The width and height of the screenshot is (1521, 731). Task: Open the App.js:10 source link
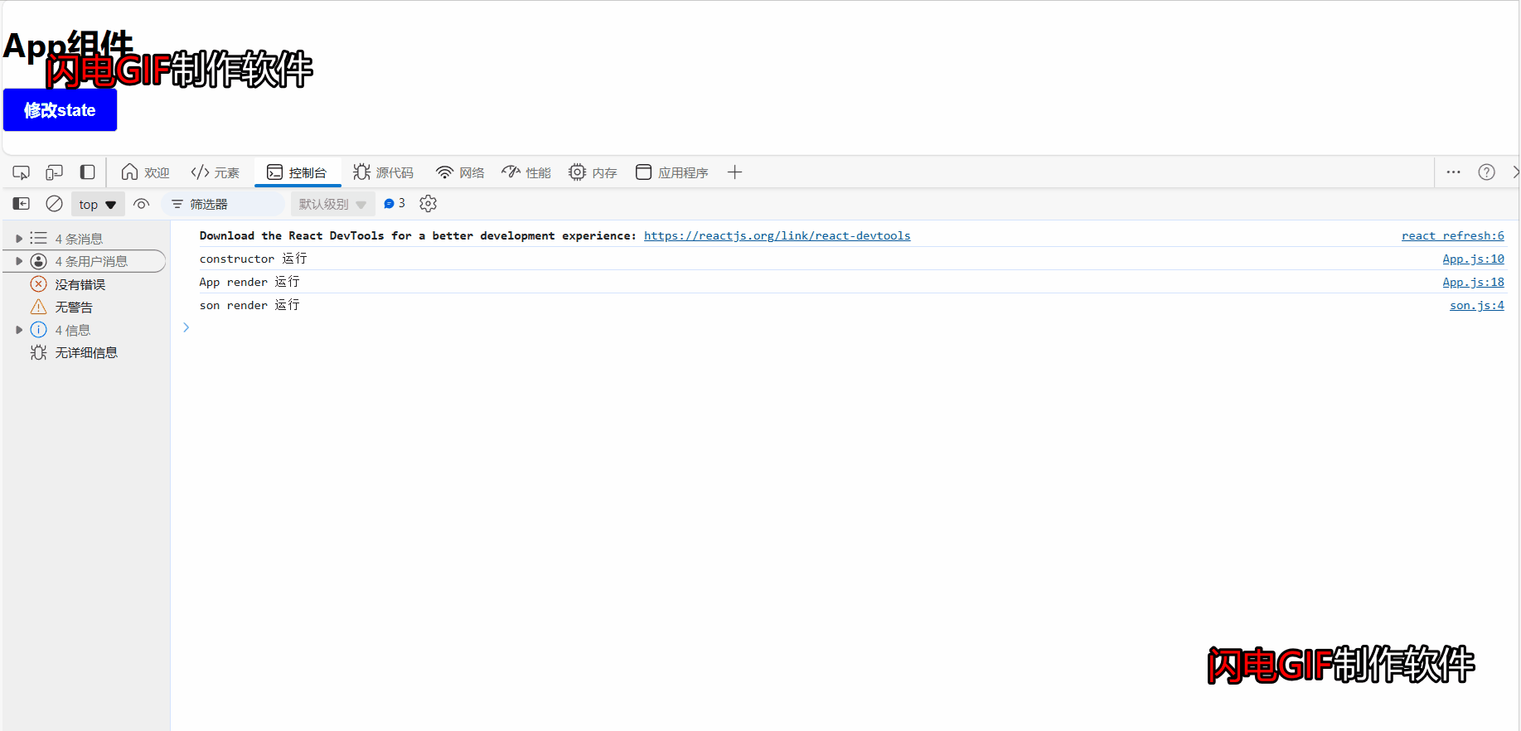pyautogui.click(x=1473, y=259)
